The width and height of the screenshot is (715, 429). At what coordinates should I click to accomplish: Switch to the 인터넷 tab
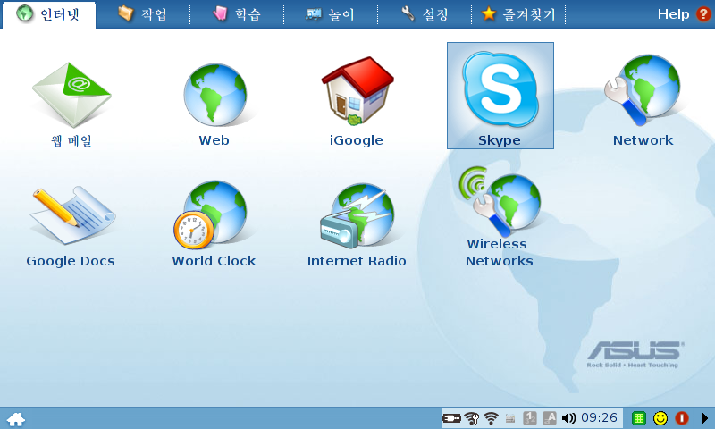point(49,14)
